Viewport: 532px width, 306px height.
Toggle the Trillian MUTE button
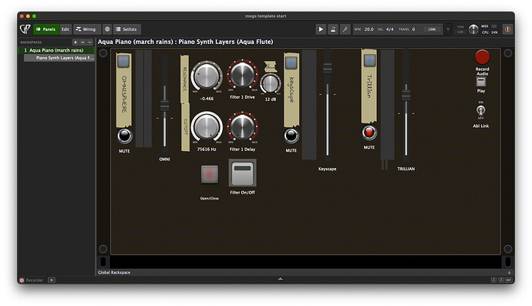pos(369,133)
